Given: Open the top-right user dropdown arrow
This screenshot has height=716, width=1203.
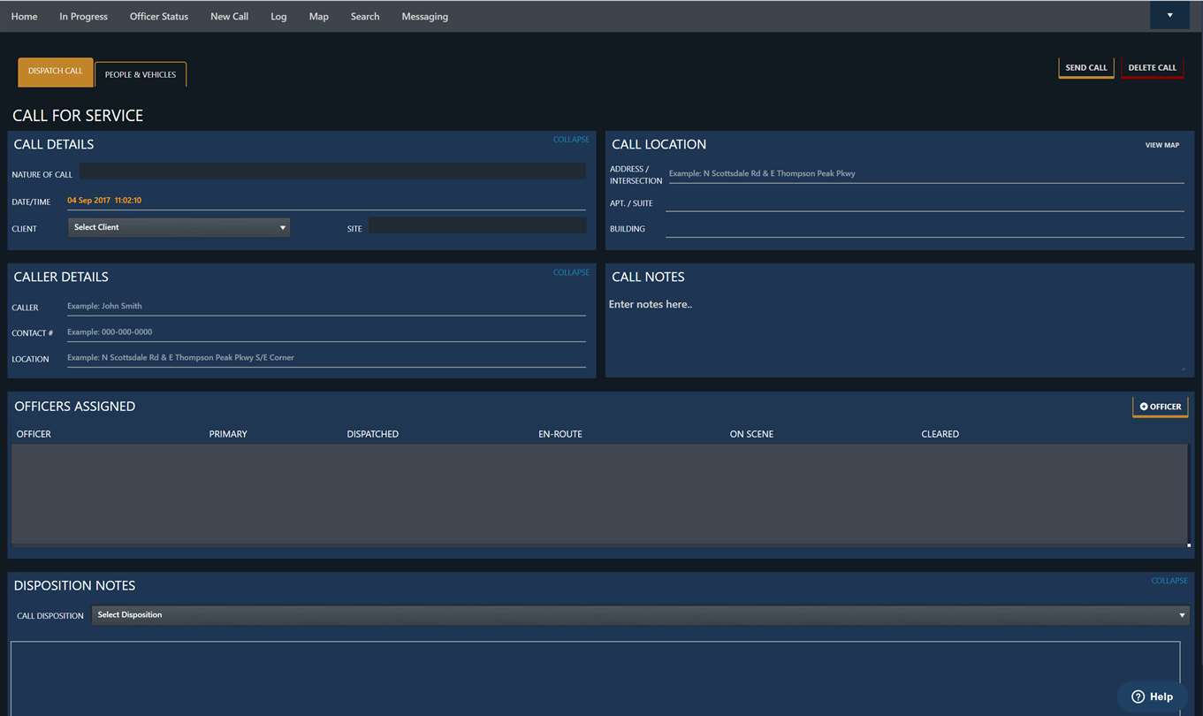Looking at the screenshot, I should 1169,16.
